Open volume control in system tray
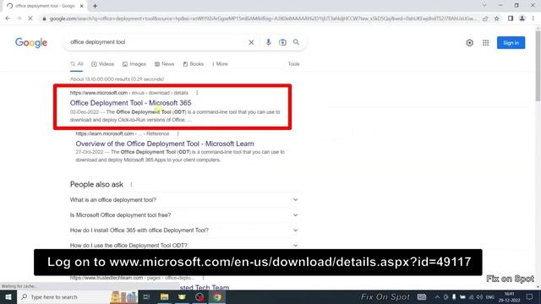The height and width of the screenshot is (304, 541). pos(479,297)
